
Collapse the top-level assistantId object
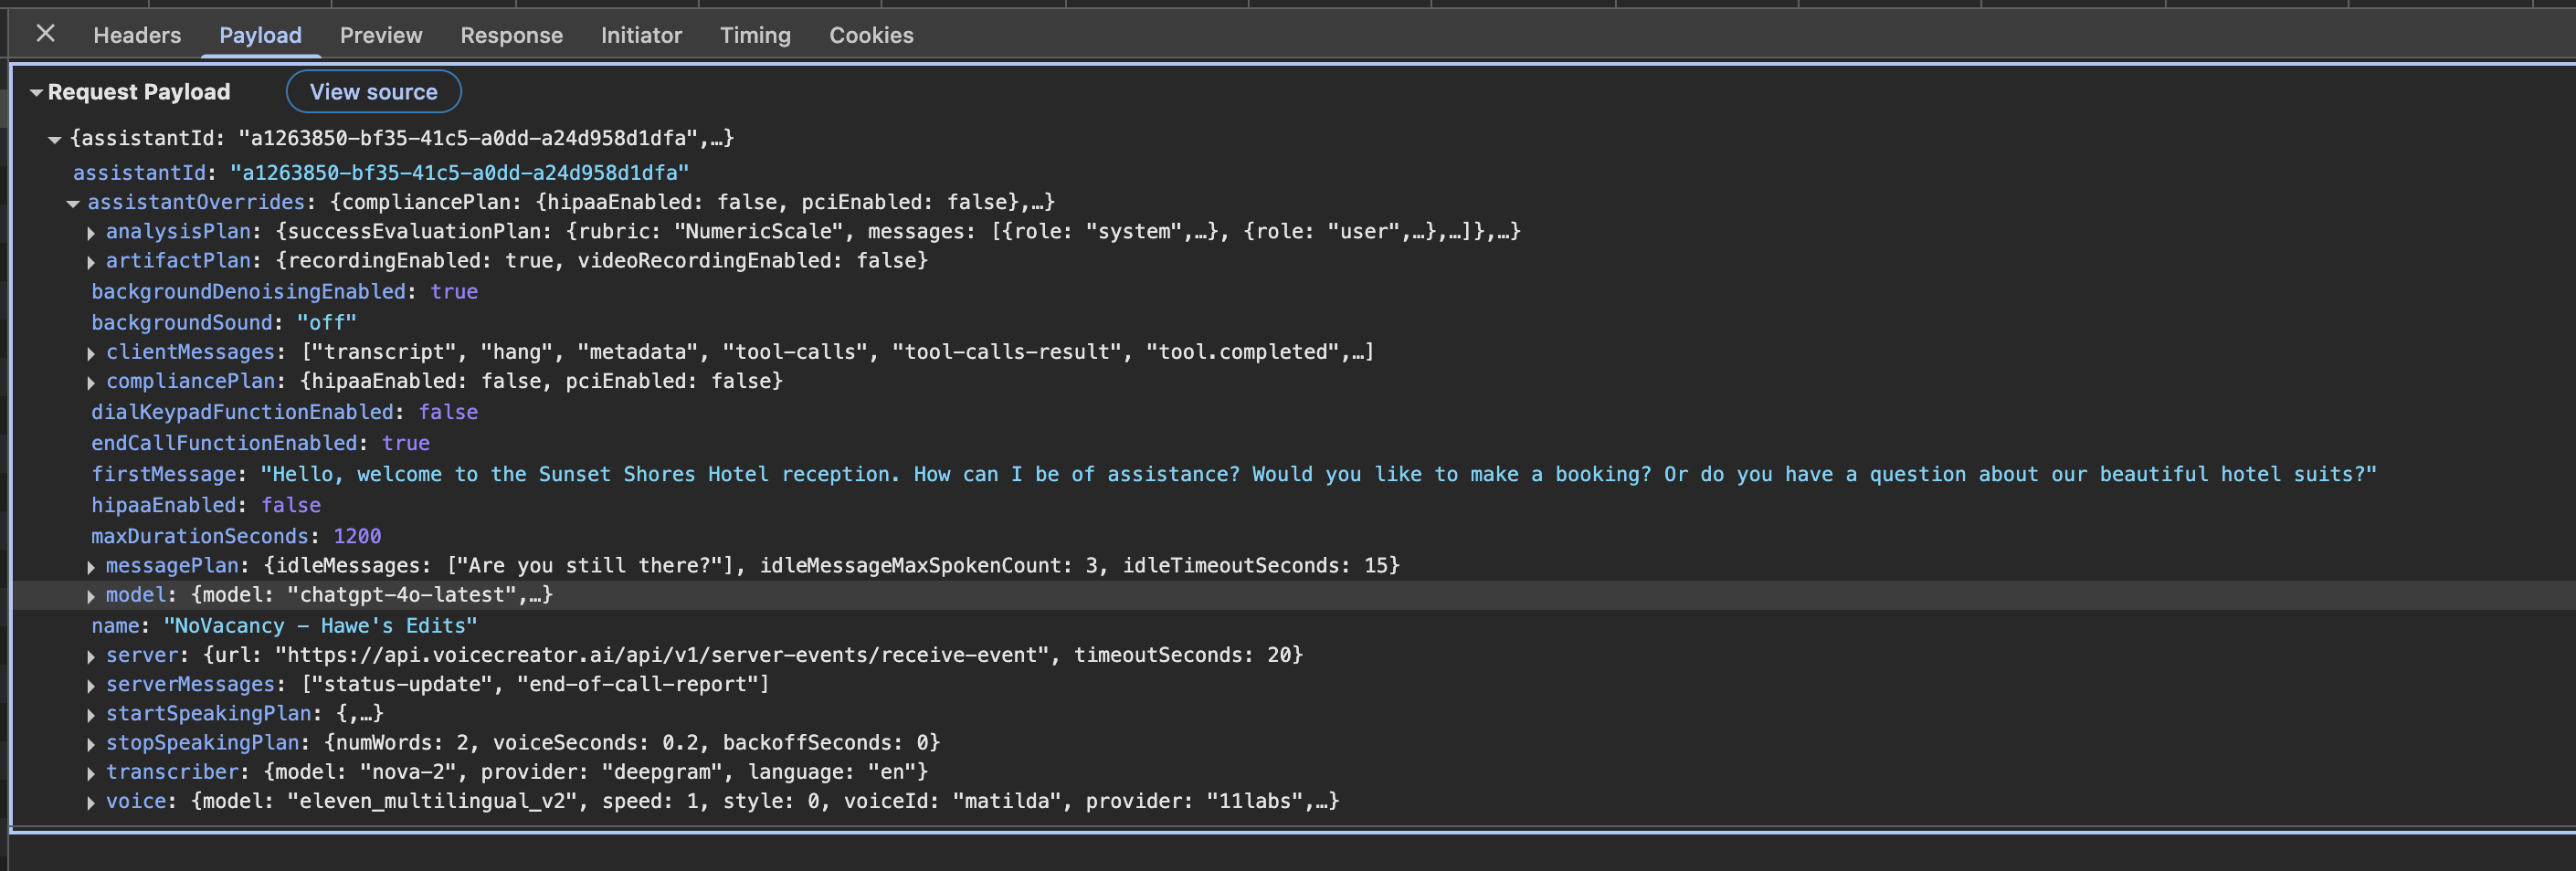point(53,138)
